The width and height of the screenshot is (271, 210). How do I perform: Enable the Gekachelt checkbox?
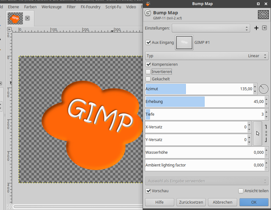pos(148,79)
